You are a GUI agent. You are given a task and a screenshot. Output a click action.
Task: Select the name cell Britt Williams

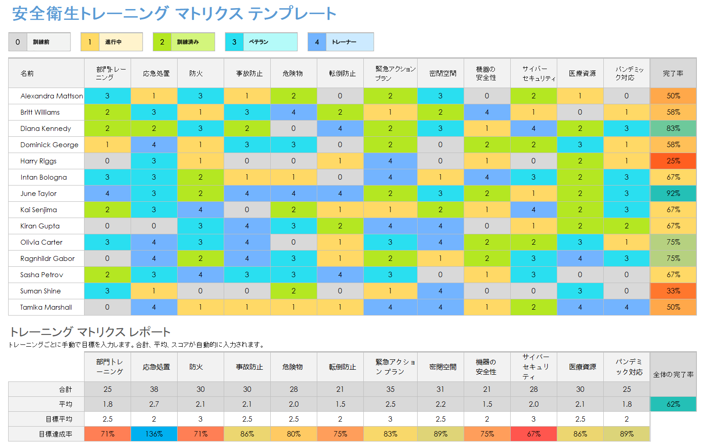tap(47, 112)
